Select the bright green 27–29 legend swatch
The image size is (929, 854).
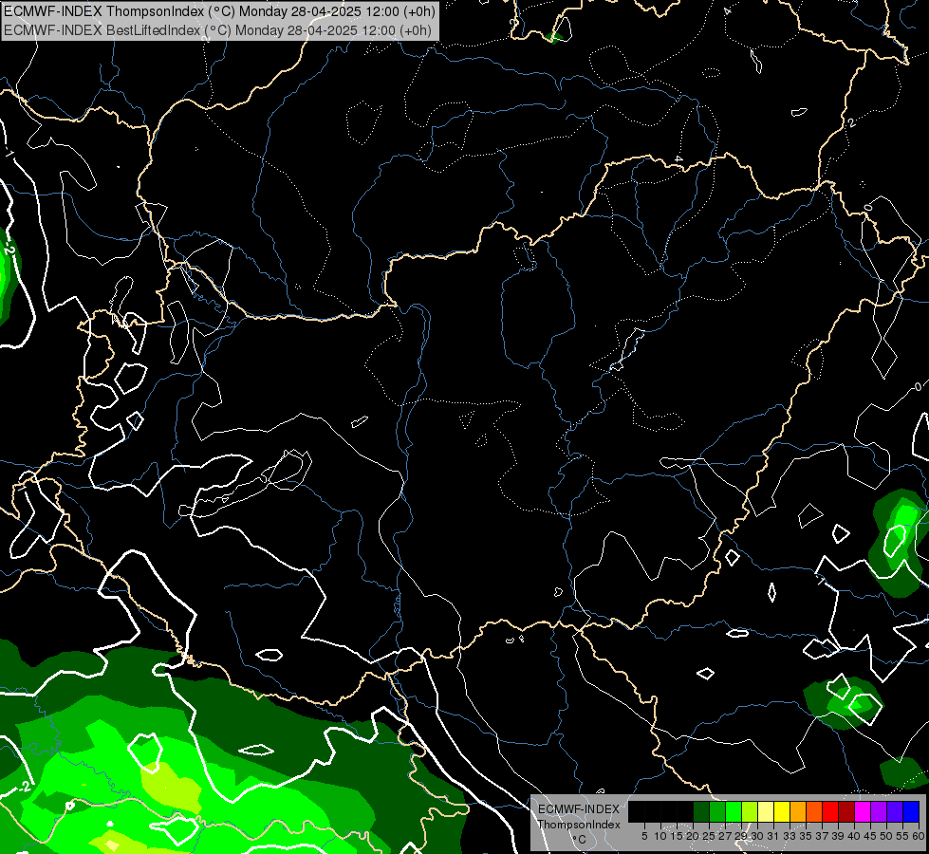tap(734, 811)
